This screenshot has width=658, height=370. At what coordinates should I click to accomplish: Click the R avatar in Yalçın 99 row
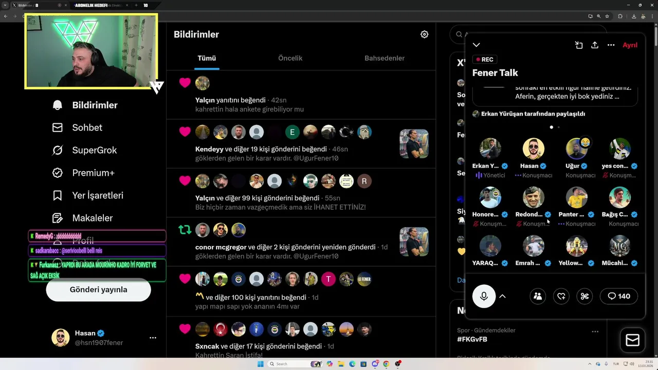(x=364, y=181)
